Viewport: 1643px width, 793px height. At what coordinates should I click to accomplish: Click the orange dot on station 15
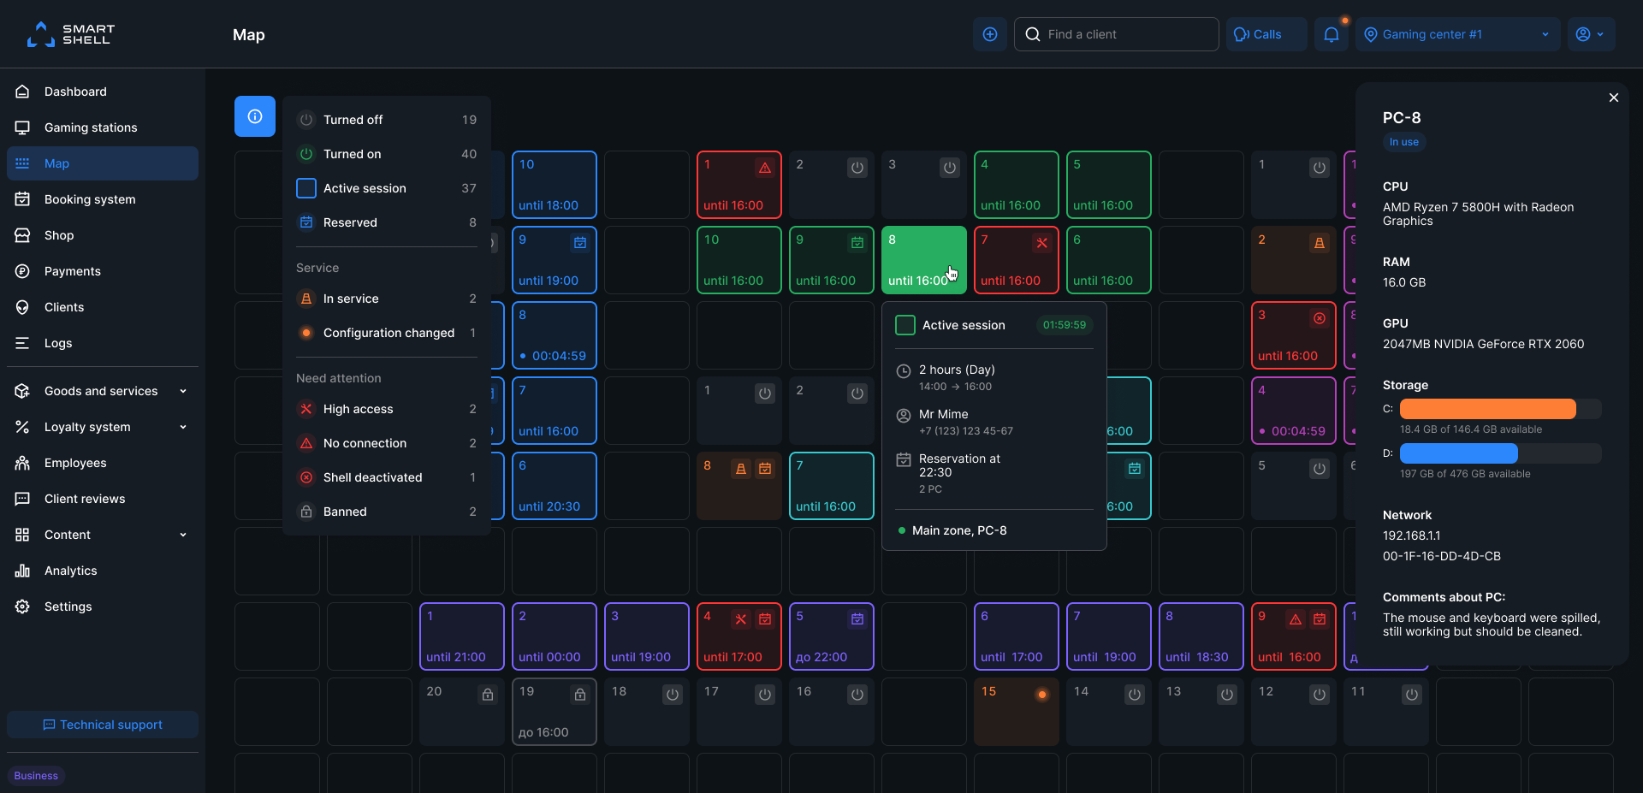click(x=1042, y=695)
